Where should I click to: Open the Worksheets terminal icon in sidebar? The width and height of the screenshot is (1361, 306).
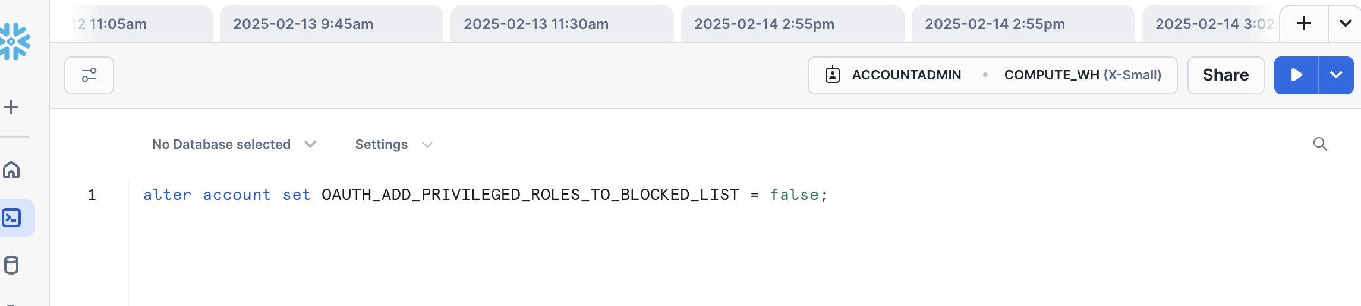(x=12, y=218)
